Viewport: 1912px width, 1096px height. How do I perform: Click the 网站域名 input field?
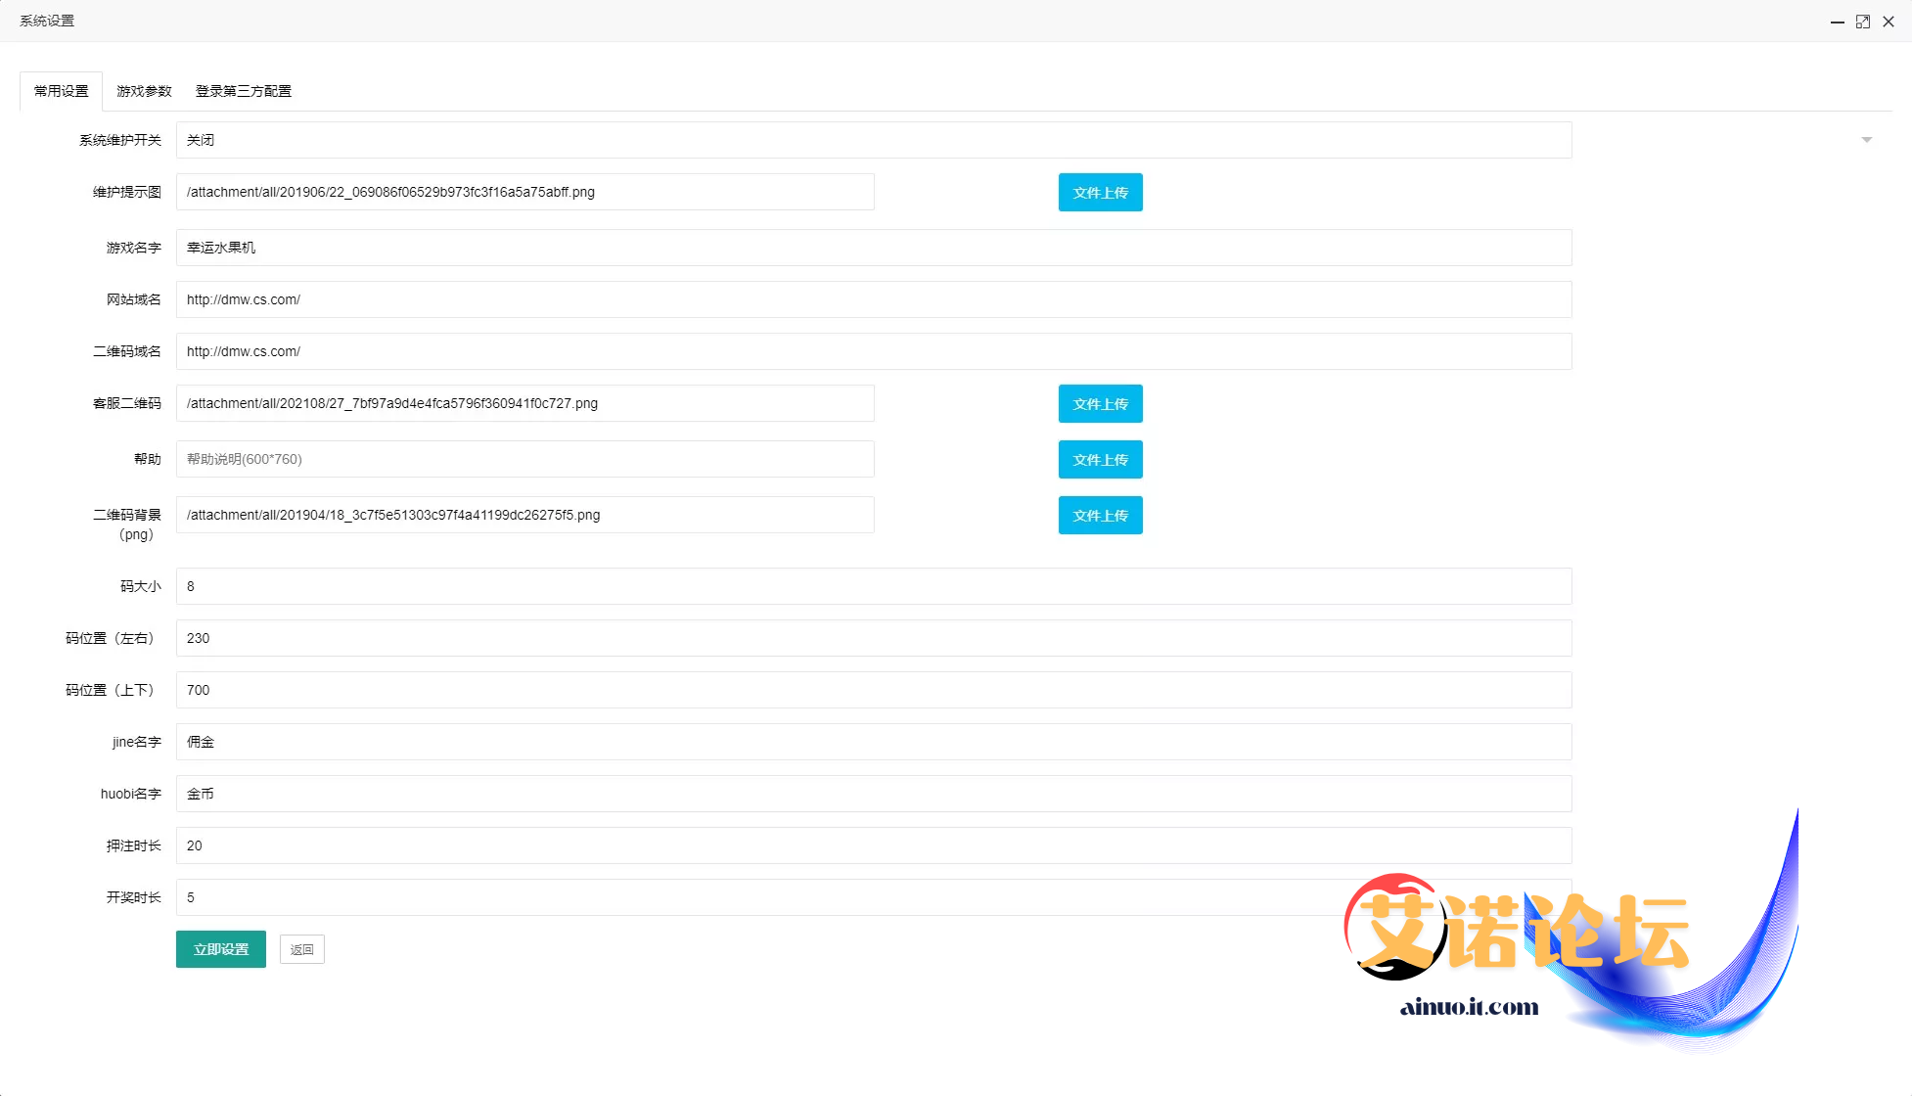tap(874, 299)
